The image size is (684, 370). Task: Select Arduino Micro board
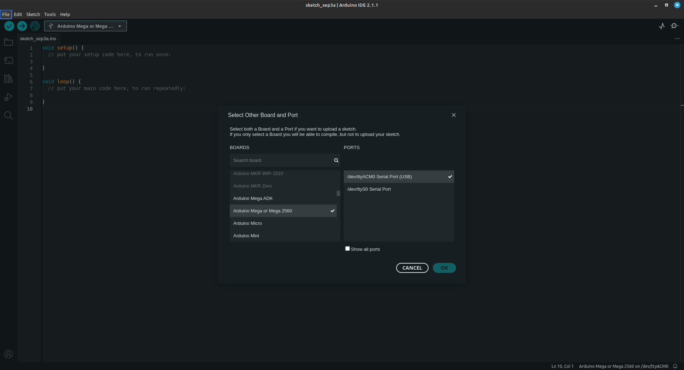click(x=283, y=223)
